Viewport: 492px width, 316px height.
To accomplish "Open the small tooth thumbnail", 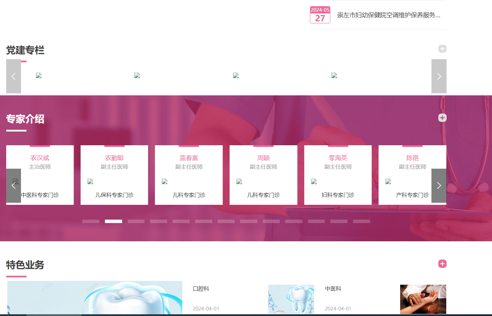I will (x=291, y=299).
